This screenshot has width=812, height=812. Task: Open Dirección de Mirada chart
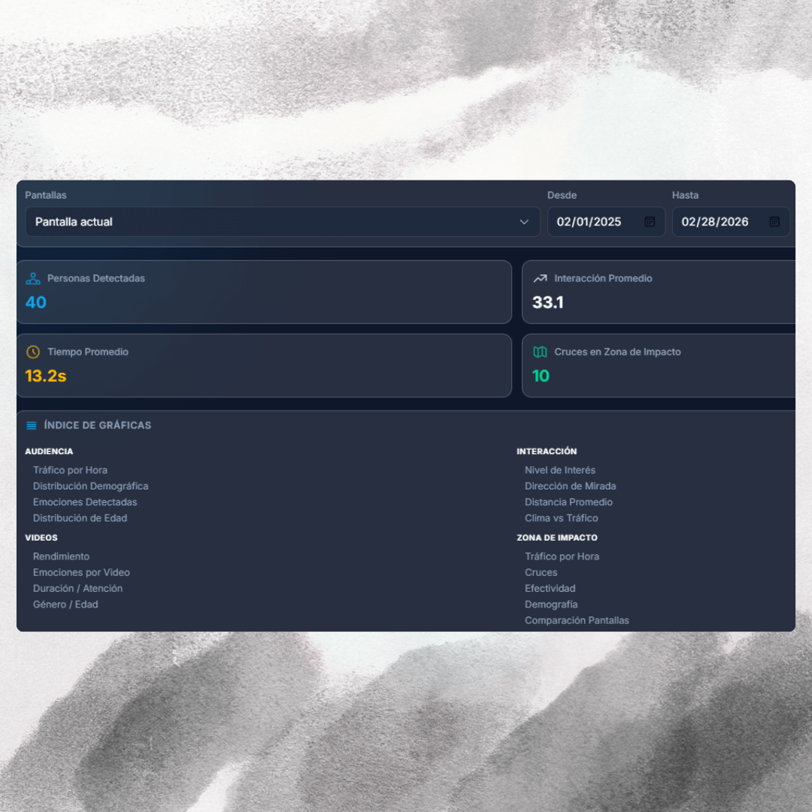pos(570,486)
